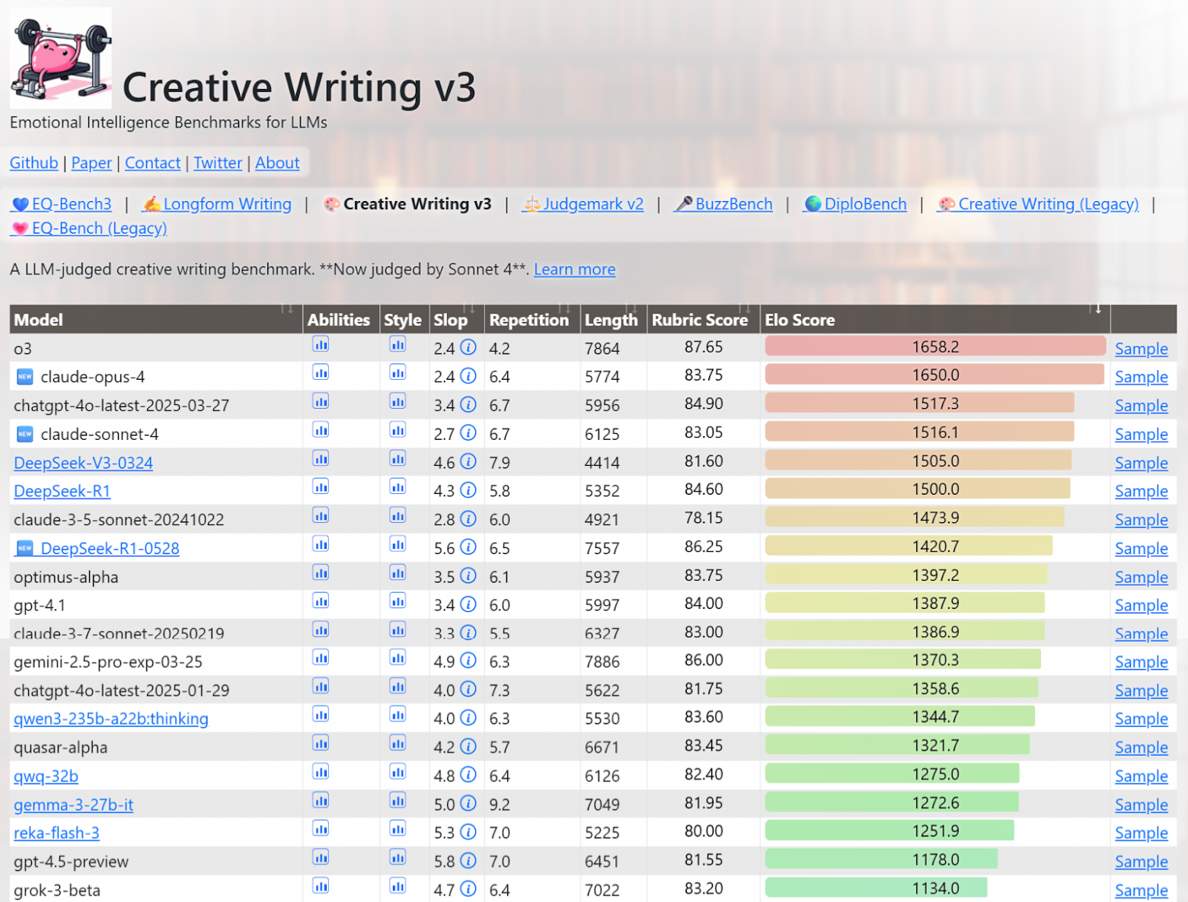Open Style chart for gemini-2.5-pro-exp-03-25
Screen dimensions: 1188x902
coord(398,658)
